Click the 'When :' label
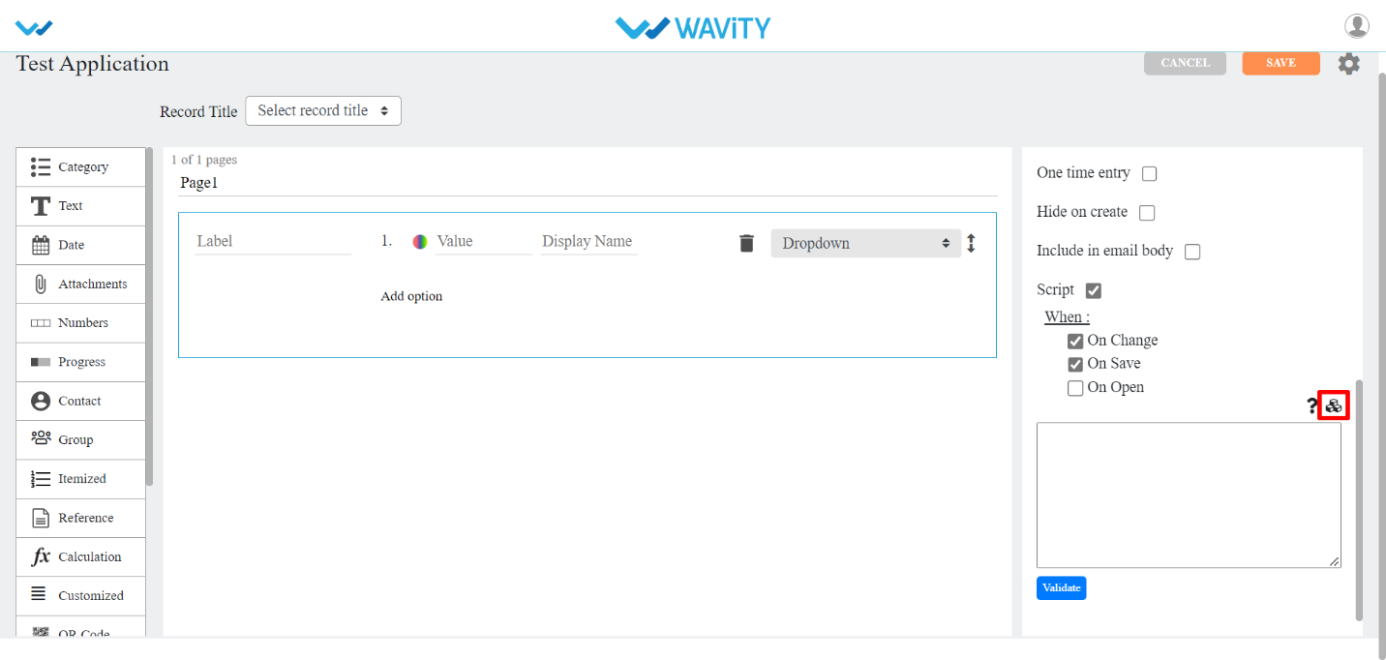The height and width of the screenshot is (660, 1386). pos(1067,316)
